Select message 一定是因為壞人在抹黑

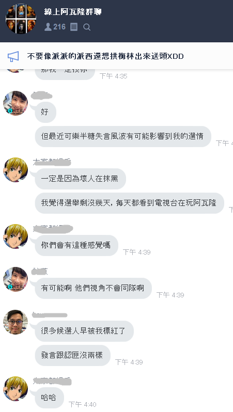pyautogui.click(x=80, y=179)
